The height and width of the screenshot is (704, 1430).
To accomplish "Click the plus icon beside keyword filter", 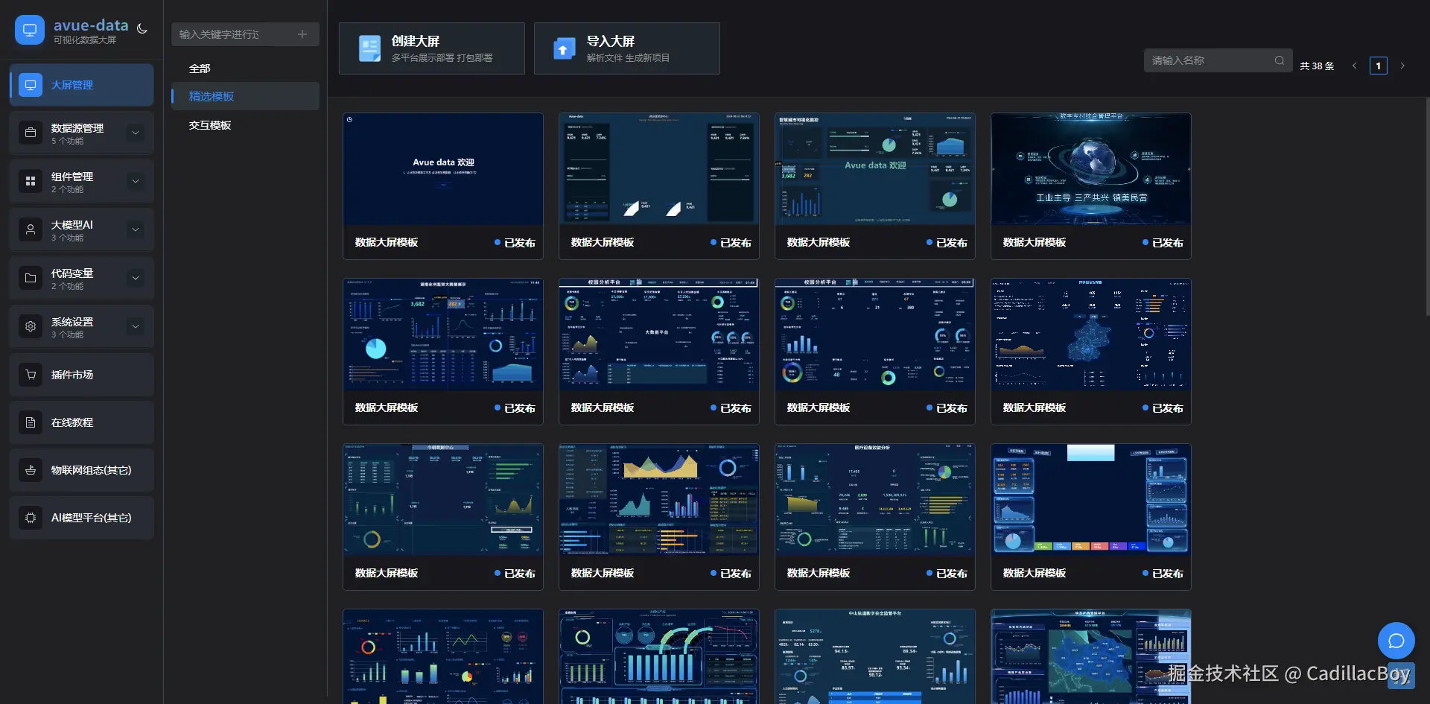I will tap(302, 34).
